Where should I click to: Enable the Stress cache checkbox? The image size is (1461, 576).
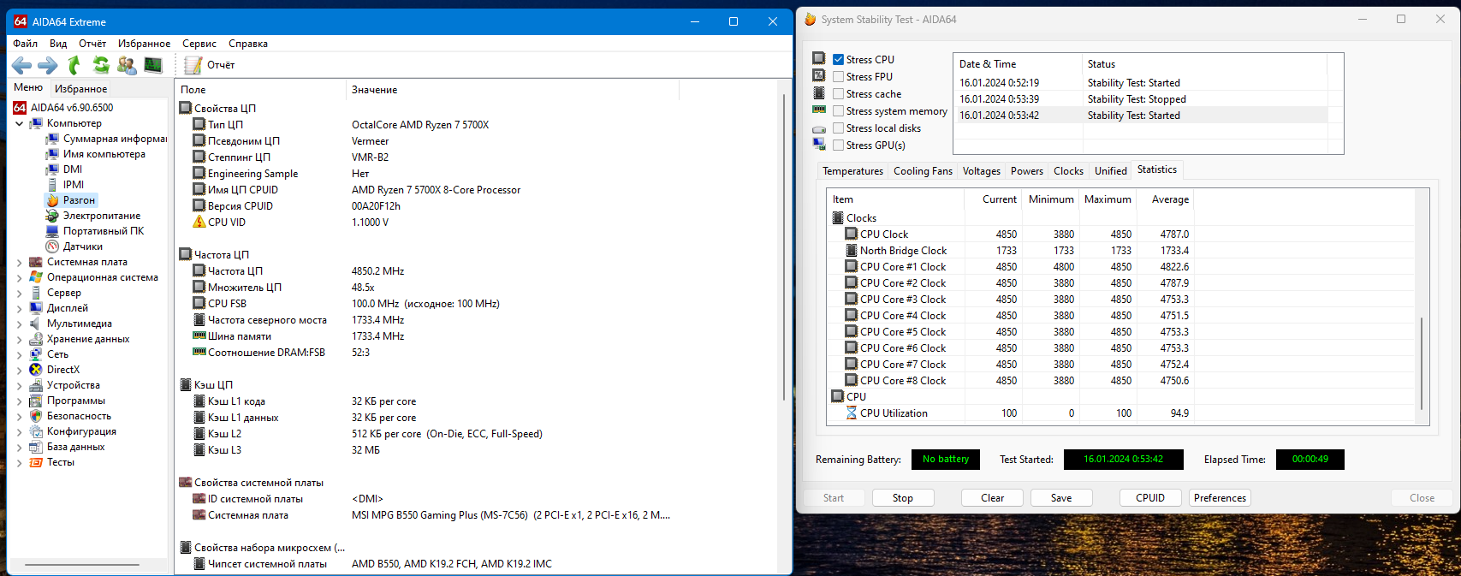[x=839, y=94]
